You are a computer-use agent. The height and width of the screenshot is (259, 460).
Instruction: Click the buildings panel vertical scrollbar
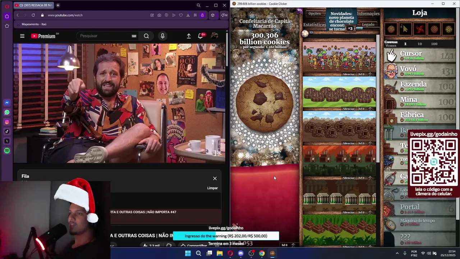click(x=378, y=98)
